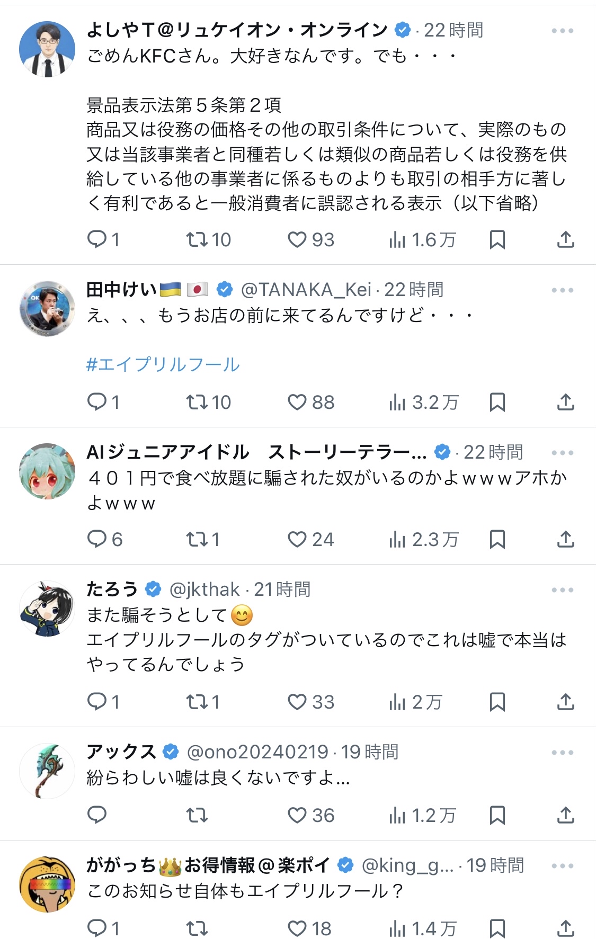Viewport: 596px width, 939px height.
Task: Open the #エイプリルフール hashtag link
Action: [163, 364]
